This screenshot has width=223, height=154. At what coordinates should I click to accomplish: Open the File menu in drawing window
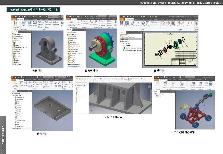(122, 19)
